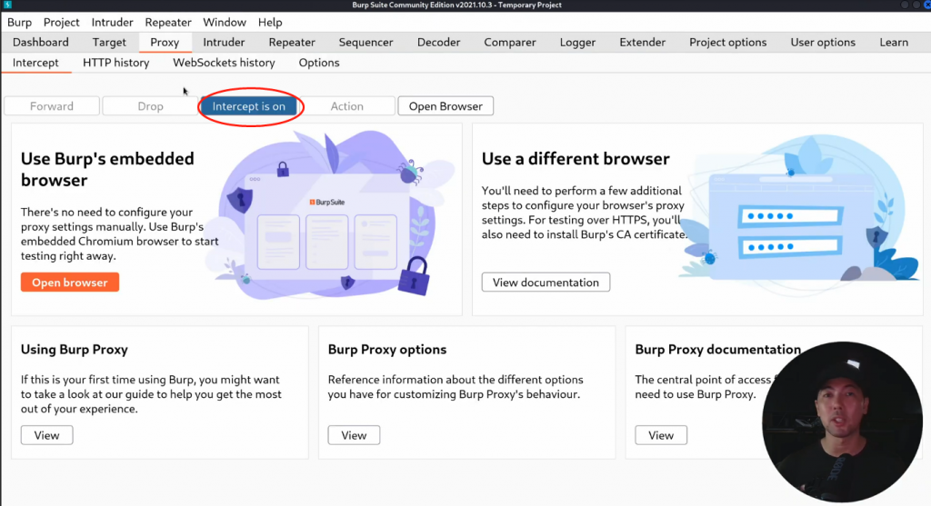Open the proxy Options sub-tab

[x=319, y=63]
